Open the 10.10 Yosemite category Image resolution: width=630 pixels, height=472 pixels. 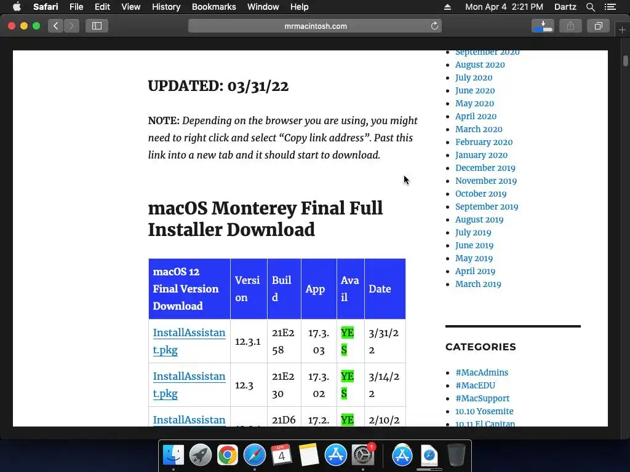pyautogui.click(x=484, y=411)
